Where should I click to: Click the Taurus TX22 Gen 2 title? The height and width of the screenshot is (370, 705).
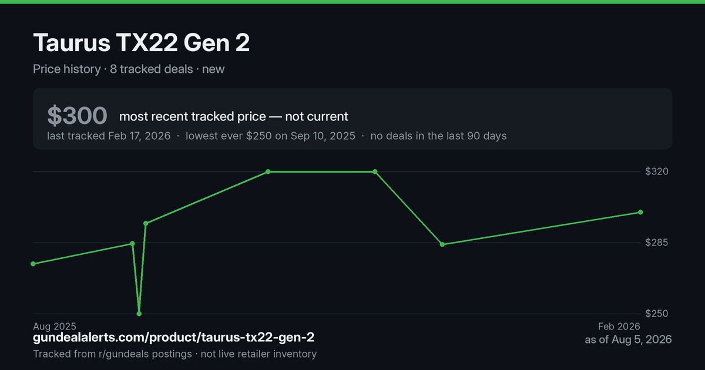point(142,43)
